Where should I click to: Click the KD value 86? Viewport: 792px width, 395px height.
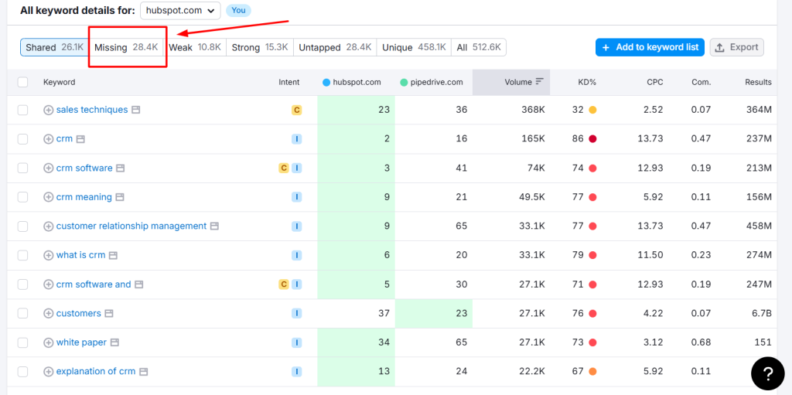(578, 139)
